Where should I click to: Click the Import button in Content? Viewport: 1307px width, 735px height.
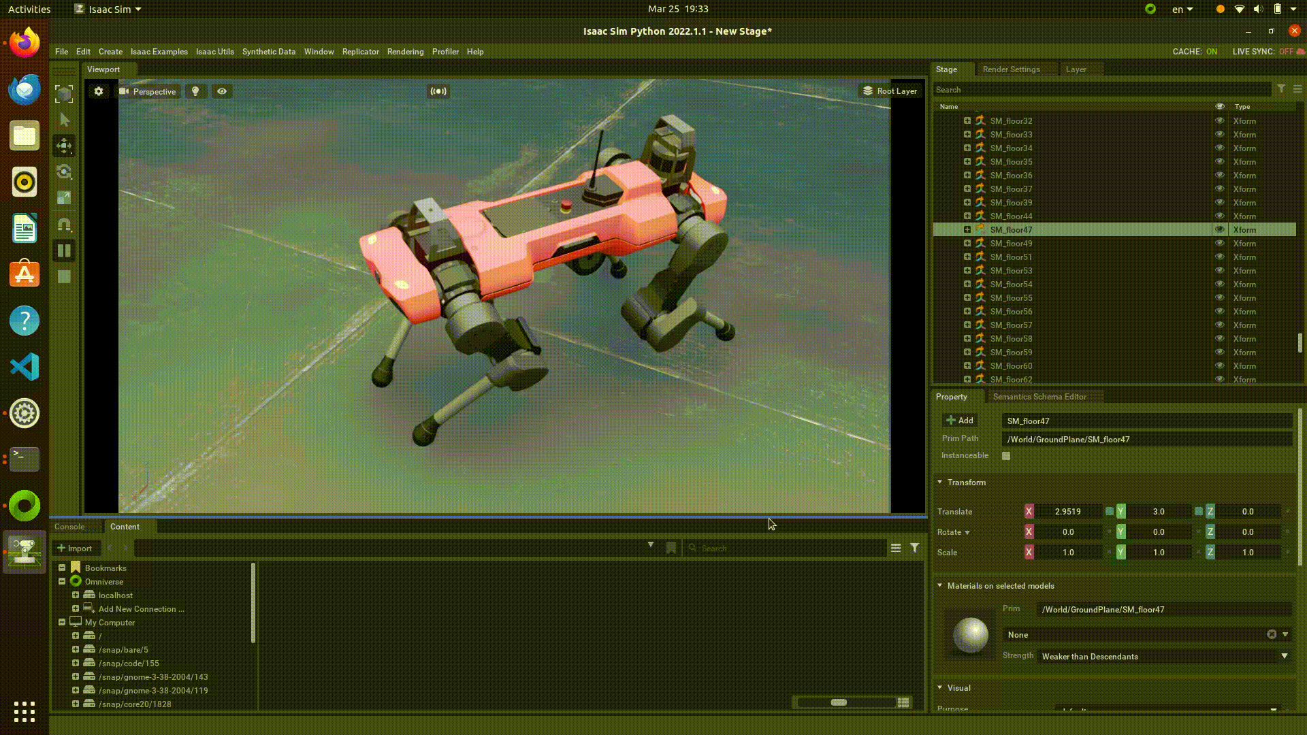75,548
